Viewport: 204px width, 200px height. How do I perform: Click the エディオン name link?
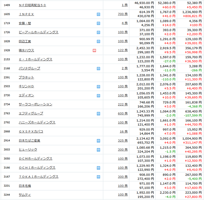(x=26, y=95)
